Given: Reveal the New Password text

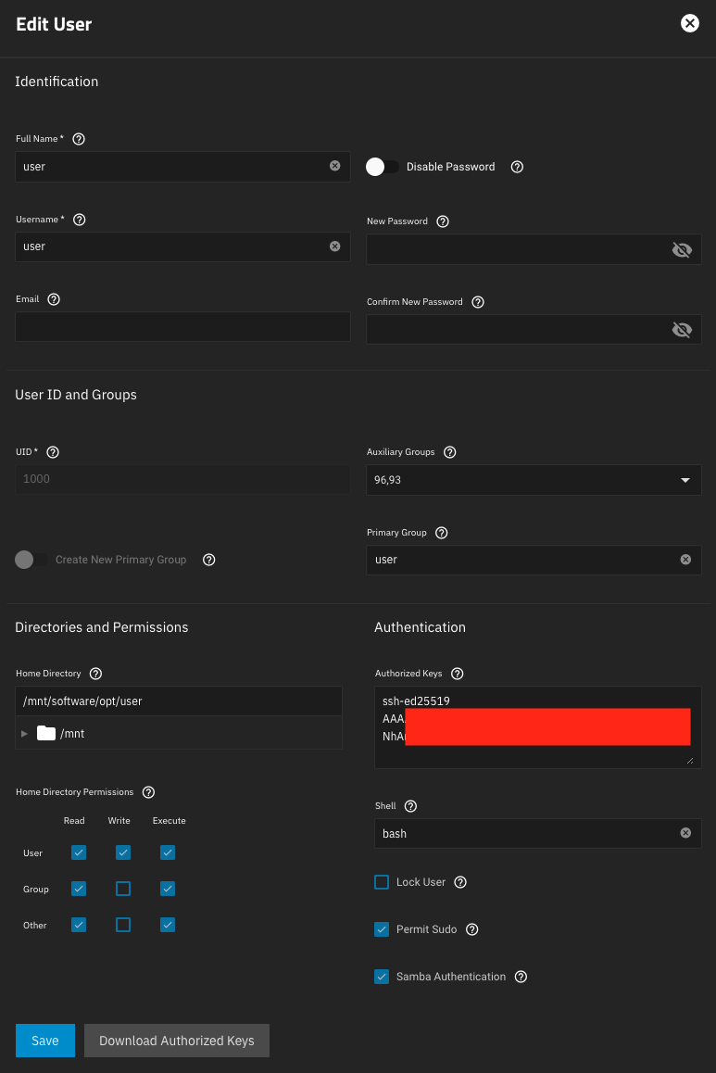Looking at the screenshot, I should coord(682,249).
